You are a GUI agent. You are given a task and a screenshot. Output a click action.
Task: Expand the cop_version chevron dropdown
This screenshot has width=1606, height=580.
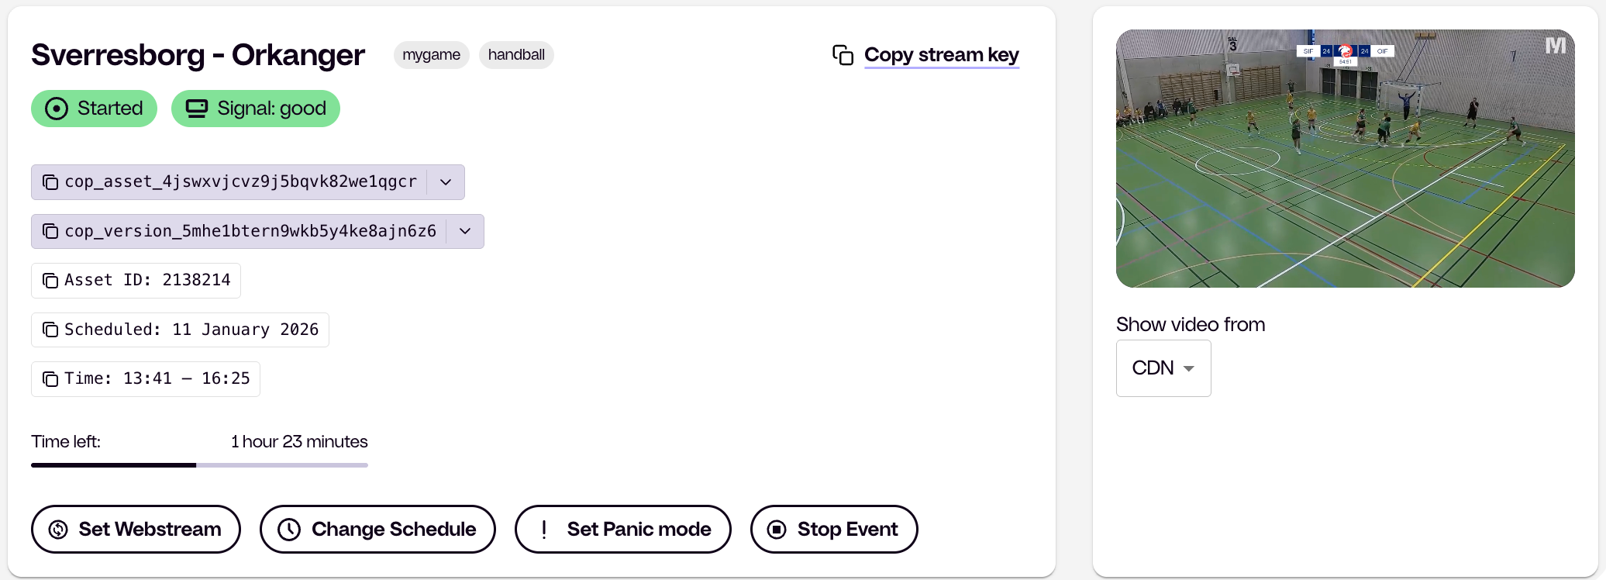(465, 231)
